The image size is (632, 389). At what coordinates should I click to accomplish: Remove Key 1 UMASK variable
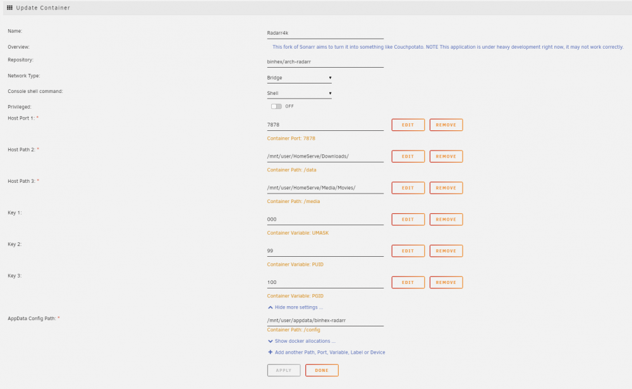point(446,219)
